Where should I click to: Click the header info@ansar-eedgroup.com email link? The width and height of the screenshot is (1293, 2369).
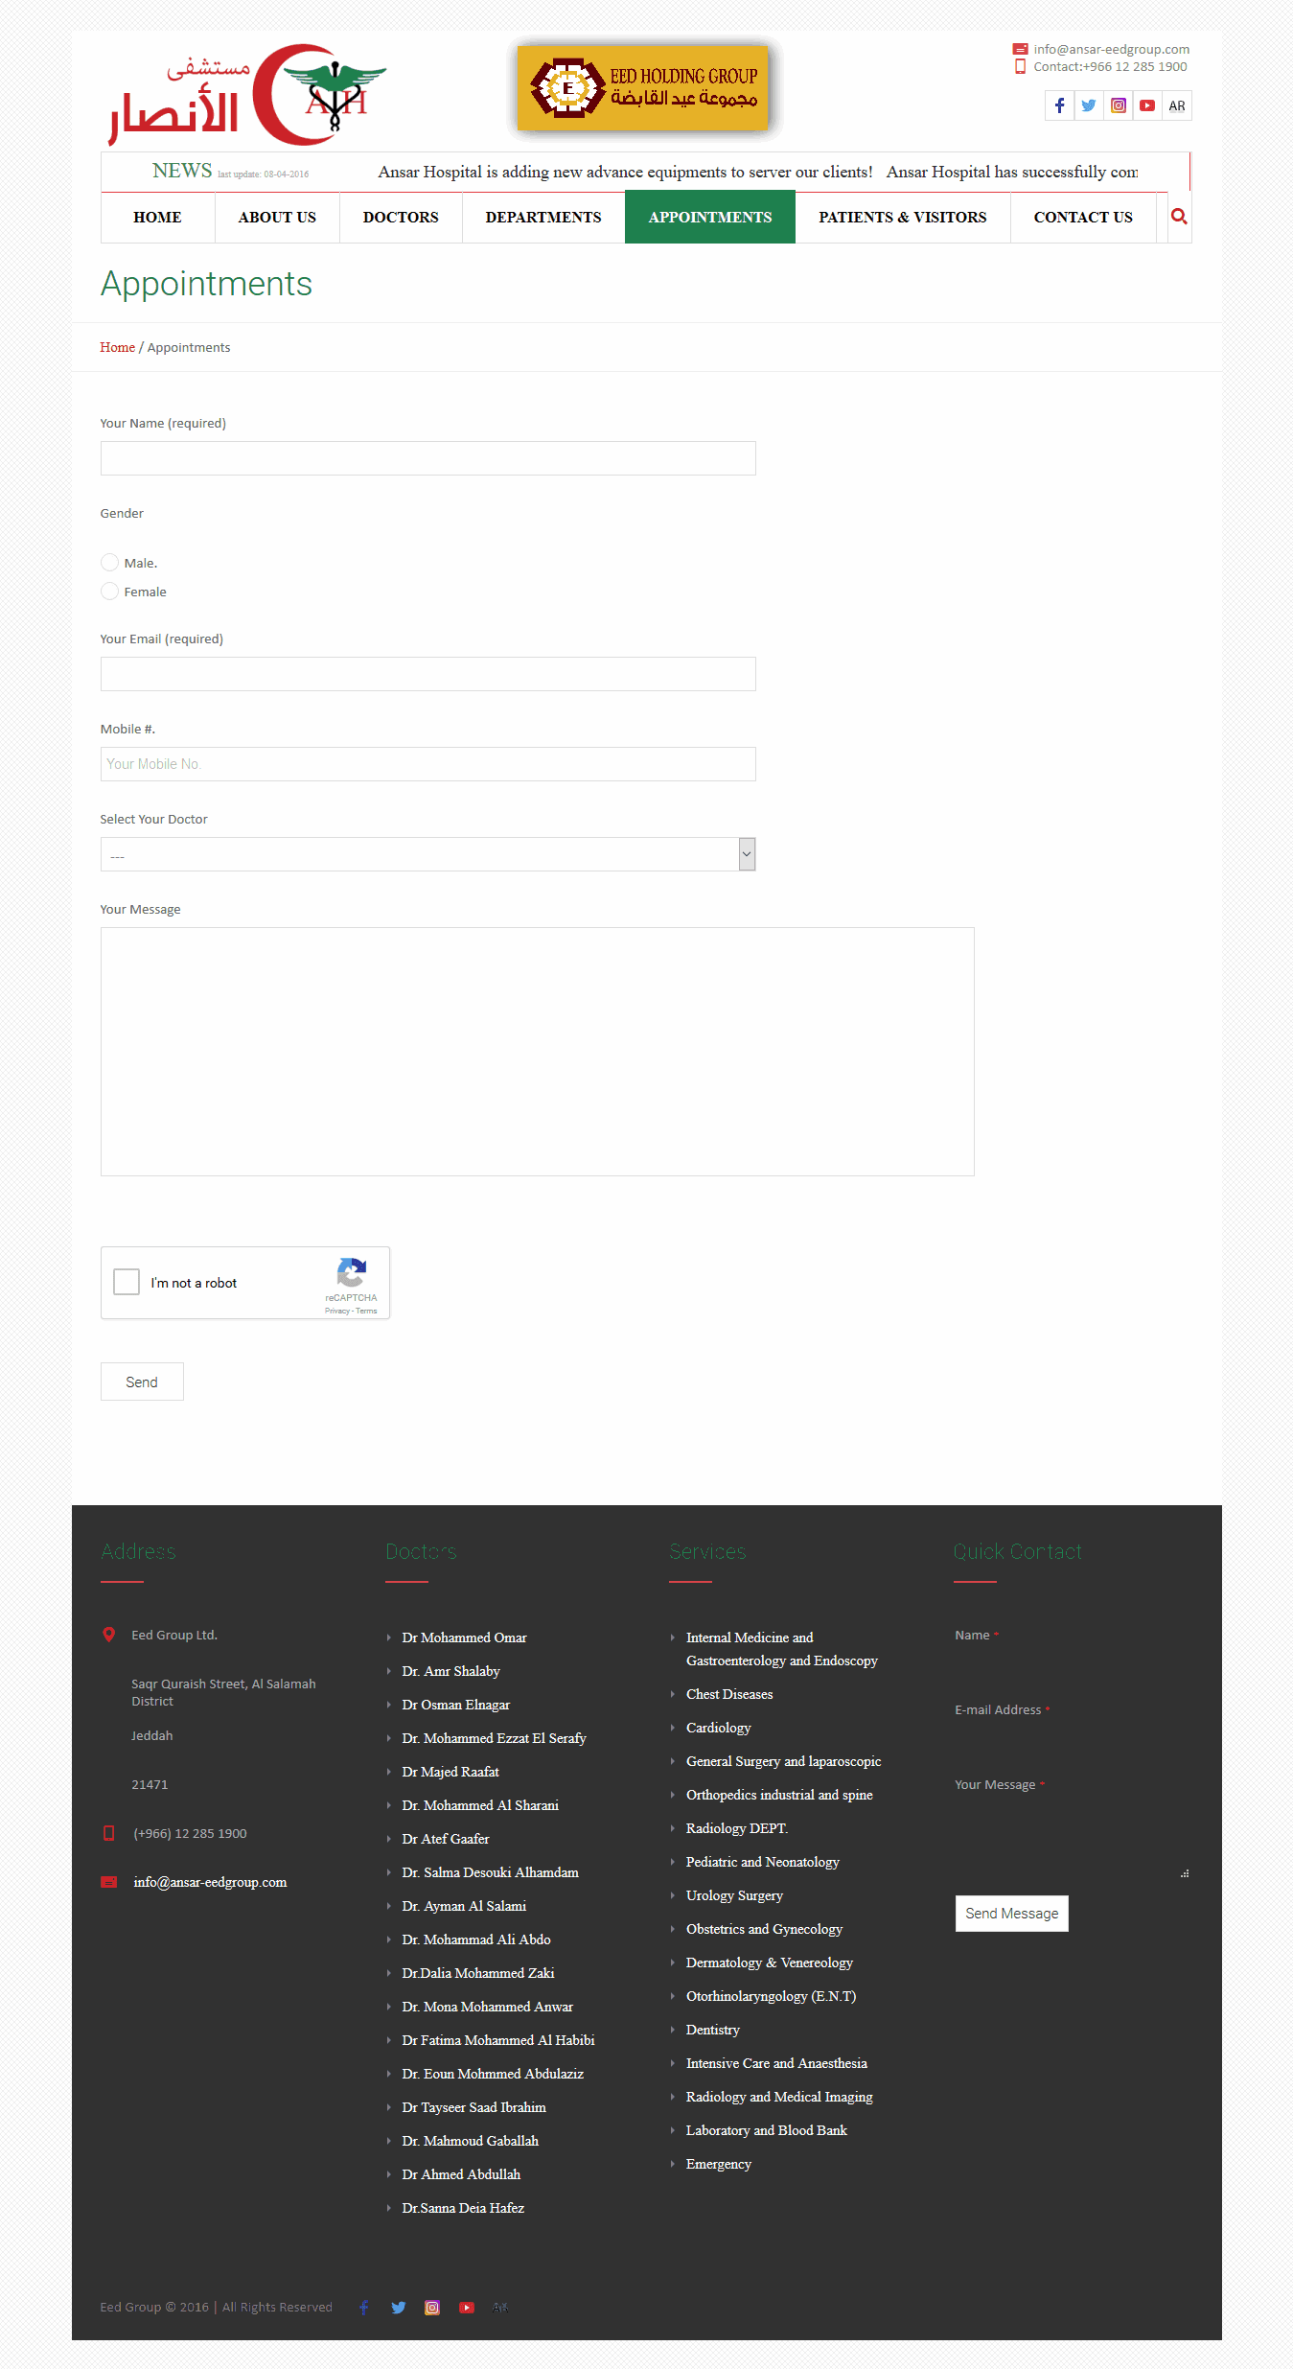tap(1111, 49)
